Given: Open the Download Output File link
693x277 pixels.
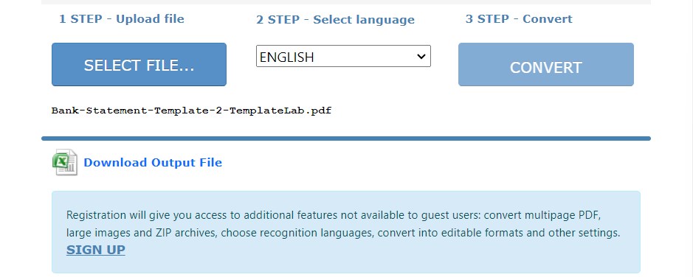Looking at the screenshot, I should pyautogui.click(x=153, y=163).
